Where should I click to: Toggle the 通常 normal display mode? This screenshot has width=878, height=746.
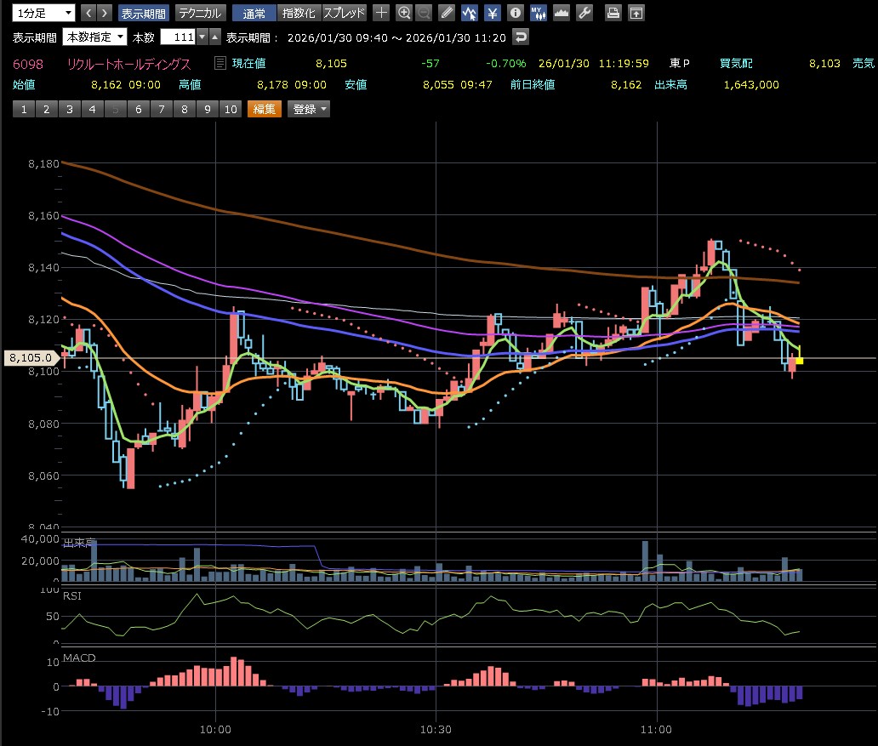(x=254, y=13)
